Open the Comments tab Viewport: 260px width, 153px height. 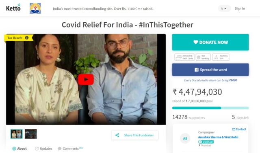(70, 149)
